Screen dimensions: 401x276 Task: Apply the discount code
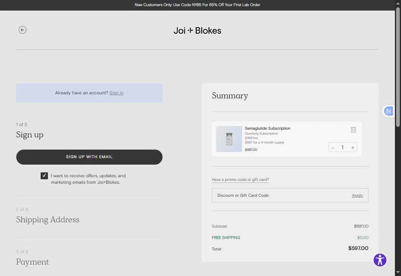(357, 196)
